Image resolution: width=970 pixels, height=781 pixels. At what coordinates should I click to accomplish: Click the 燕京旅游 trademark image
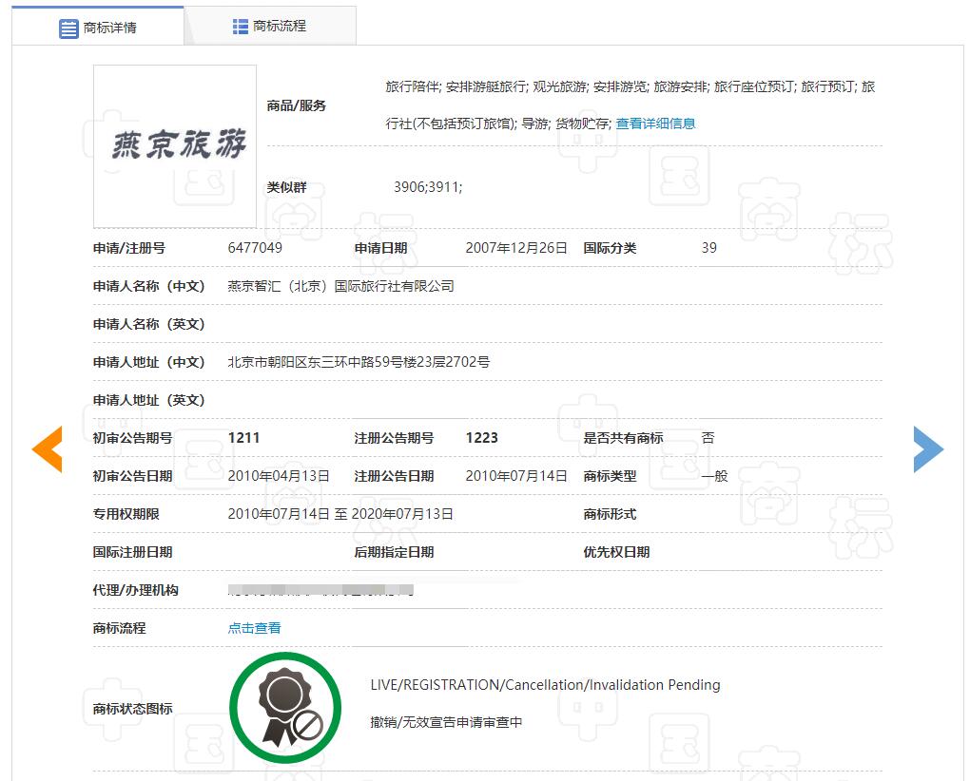[x=175, y=146]
